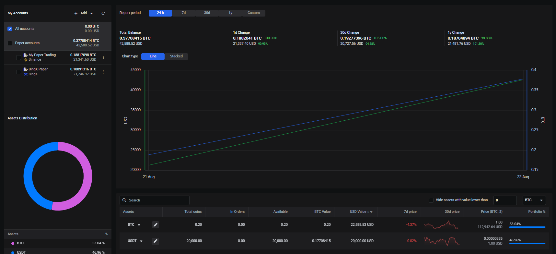Open the BTC currency dropdown
The image size is (556, 254).
coord(534,200)
